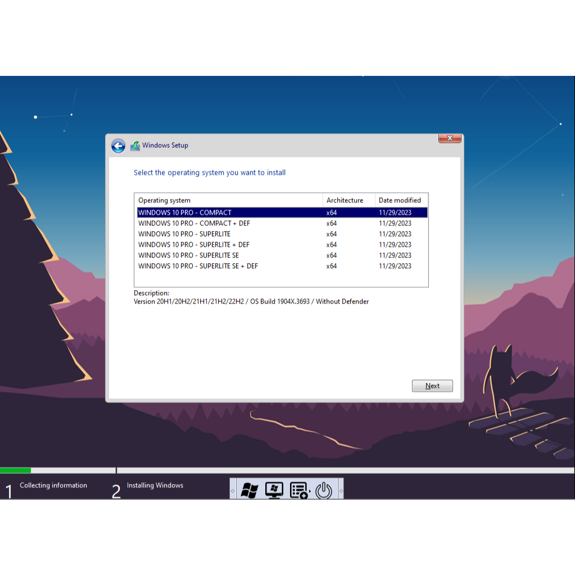Click the monitor with Windows logo icon

tap(274, 490)
